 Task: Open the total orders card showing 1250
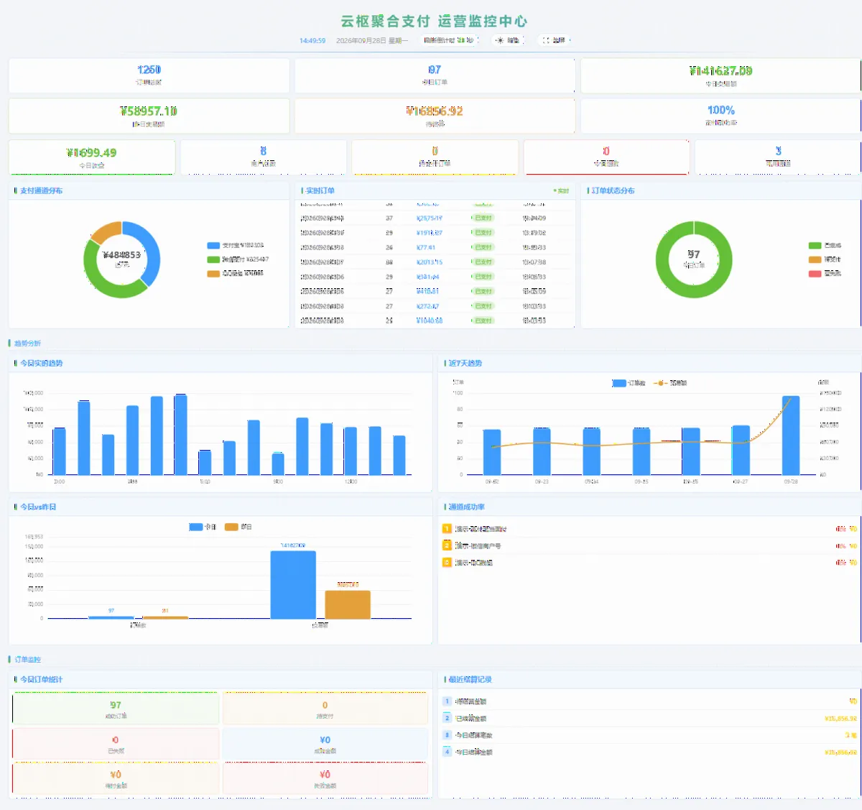click(149, 75)
